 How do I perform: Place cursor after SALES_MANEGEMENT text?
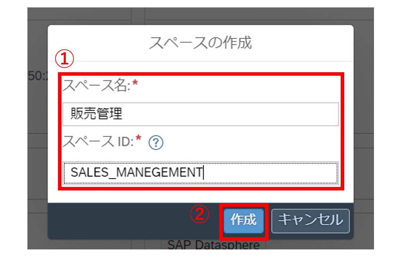pos(204,172)
